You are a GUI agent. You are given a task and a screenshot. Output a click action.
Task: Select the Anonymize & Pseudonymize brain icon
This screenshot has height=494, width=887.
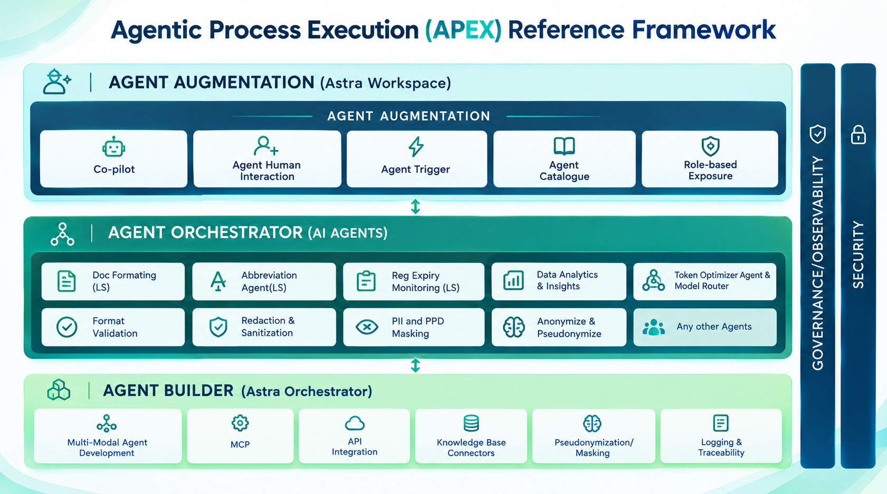[513, 327]
